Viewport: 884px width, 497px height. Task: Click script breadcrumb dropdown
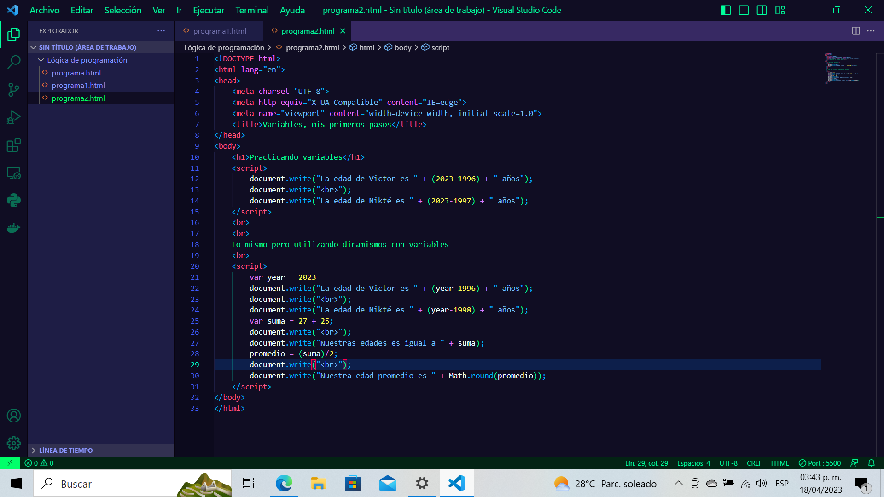pos(435,47)
